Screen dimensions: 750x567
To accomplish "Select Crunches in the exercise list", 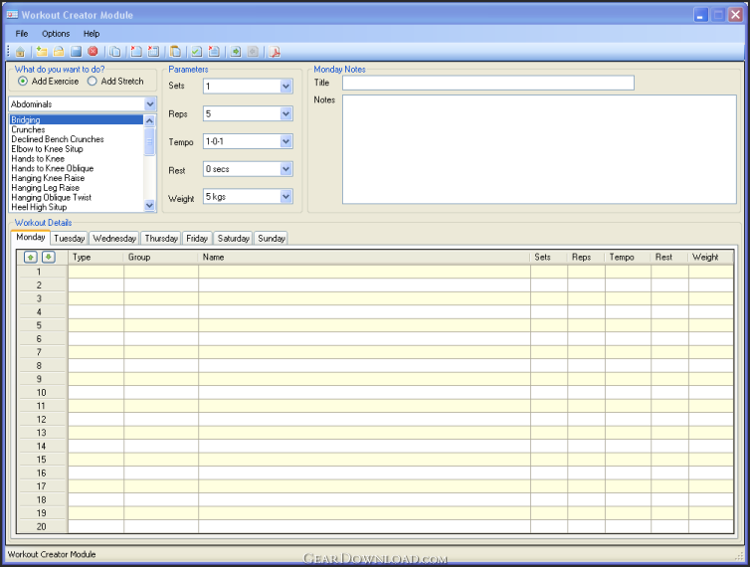I will (x=30, y=130).
